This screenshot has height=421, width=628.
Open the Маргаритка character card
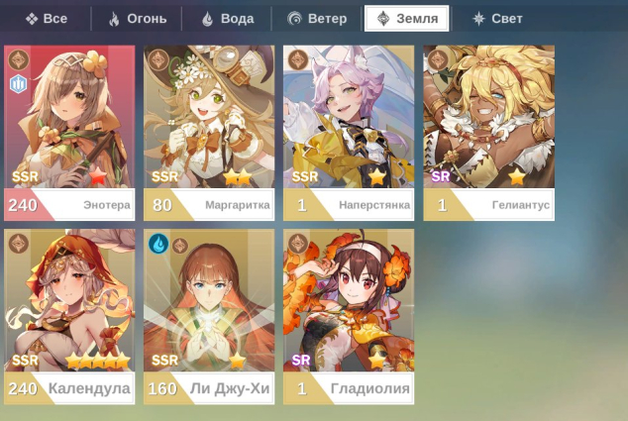pyautogui.click(x=209, y=133)
